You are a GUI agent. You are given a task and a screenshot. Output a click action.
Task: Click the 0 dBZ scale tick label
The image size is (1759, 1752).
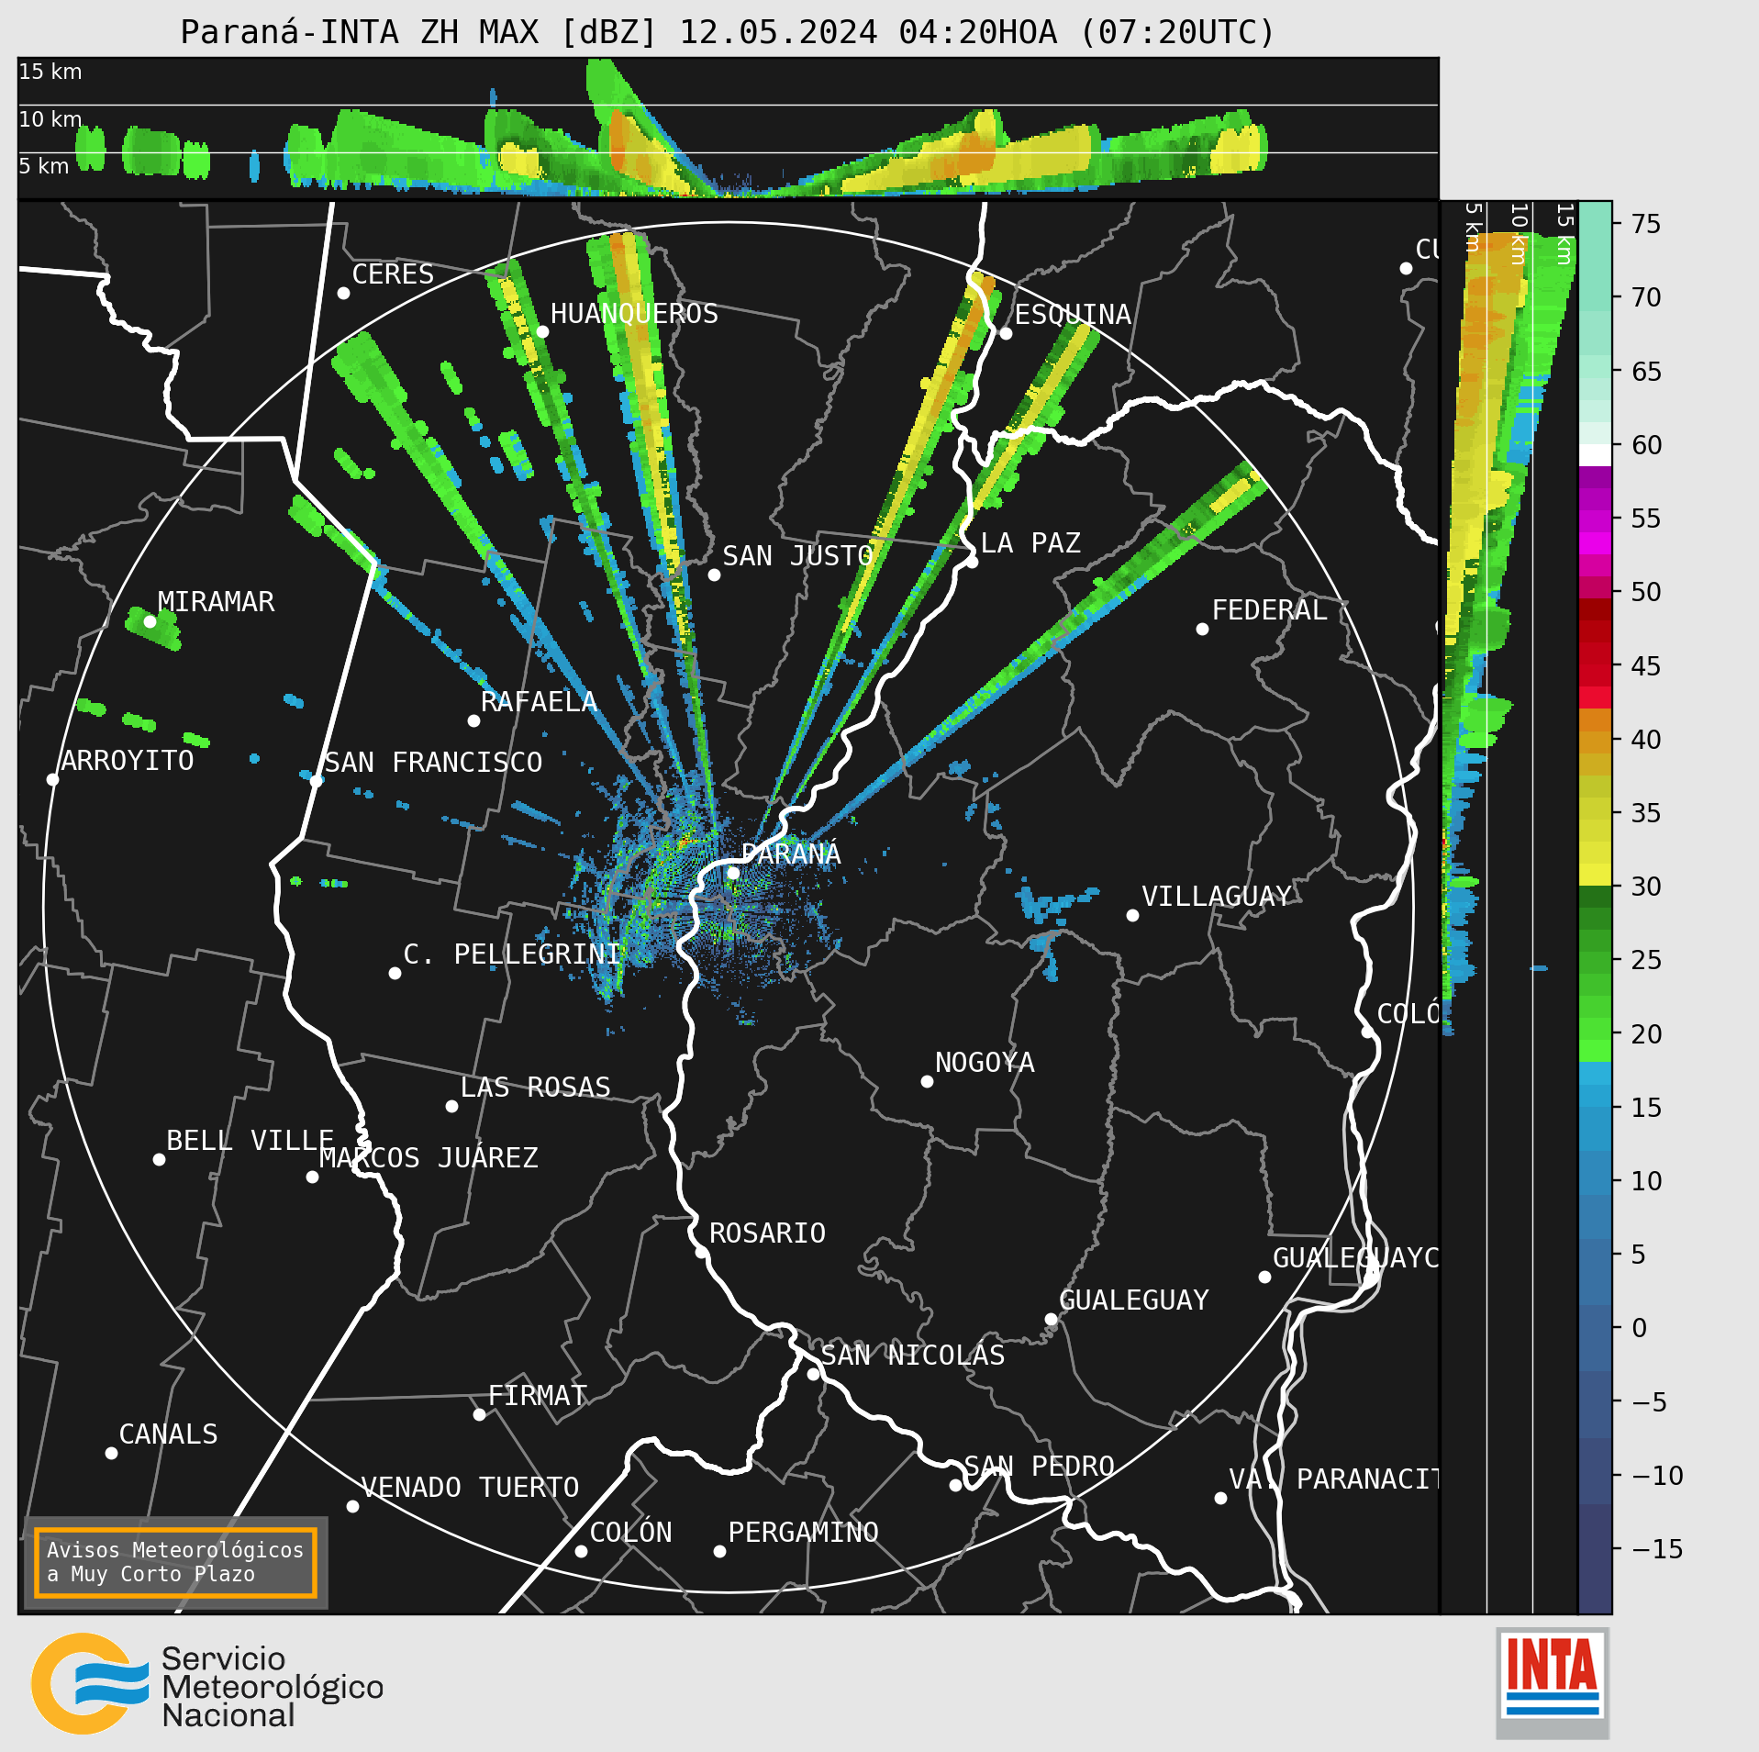pos(1639,1328)
